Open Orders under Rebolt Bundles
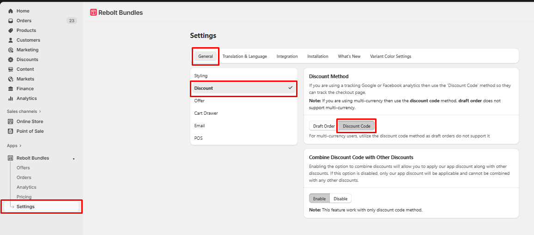Viewport: 534px width, 235px height. coord(24,177)
